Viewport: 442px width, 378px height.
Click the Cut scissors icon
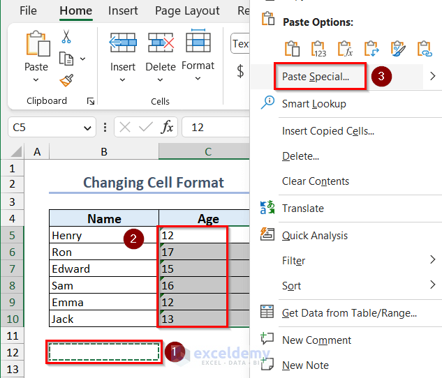pos(66,37)
